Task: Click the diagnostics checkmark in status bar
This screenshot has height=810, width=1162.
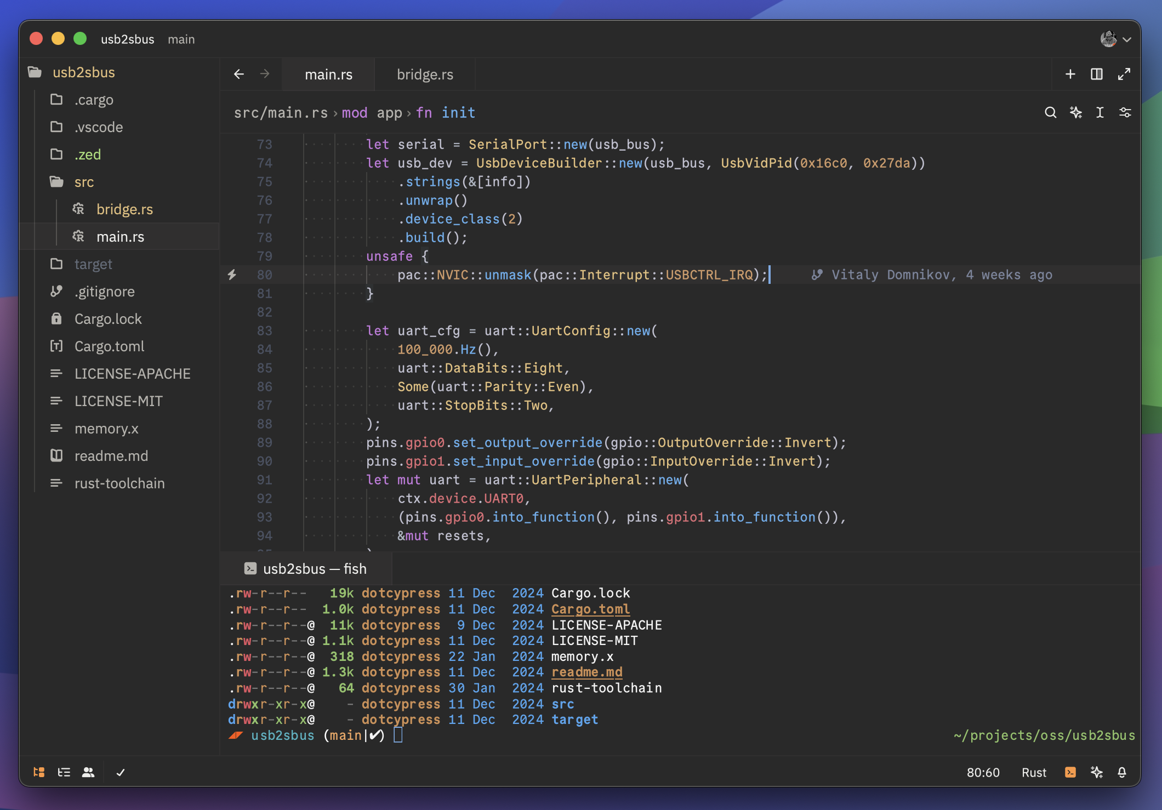Action: coord(121,772)
